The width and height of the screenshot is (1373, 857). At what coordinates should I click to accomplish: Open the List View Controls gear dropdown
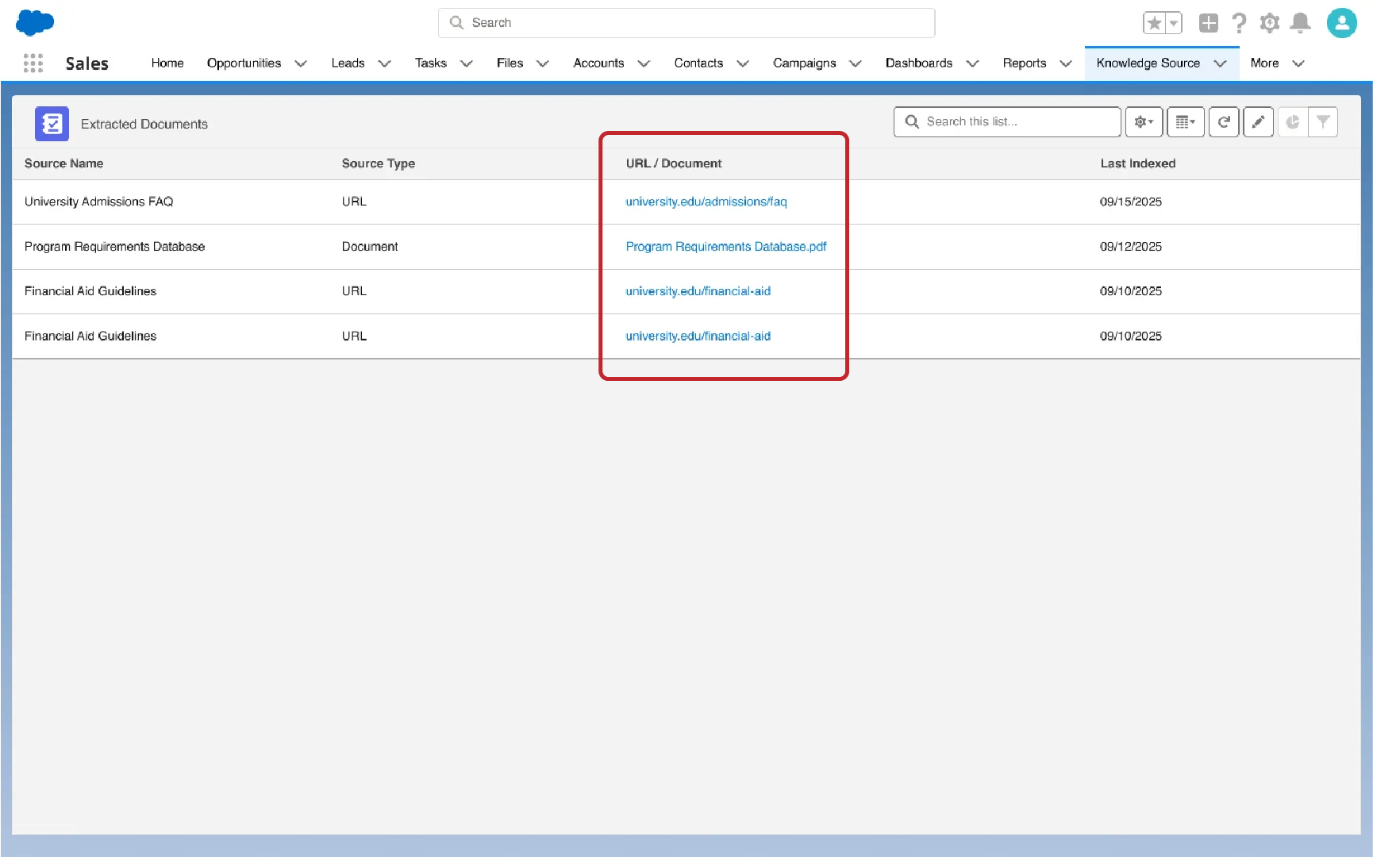click(1144, 122)
